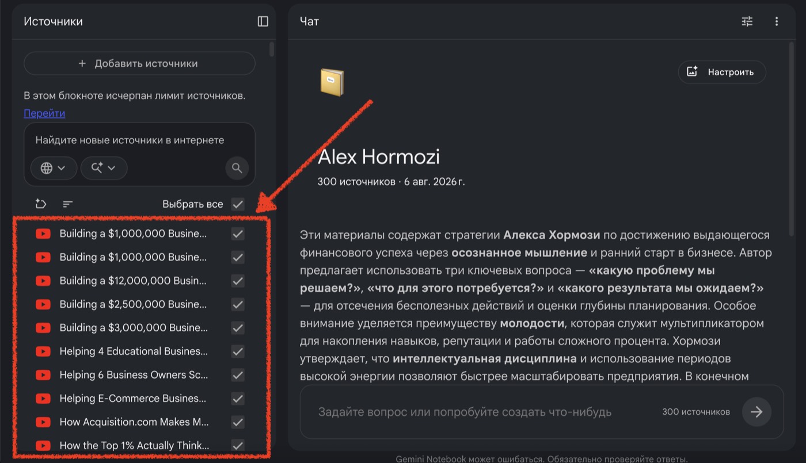The image size is (806, 463).
Task: Toggle the Выбрать все checkbox
Action: click(x=238, y=204)
